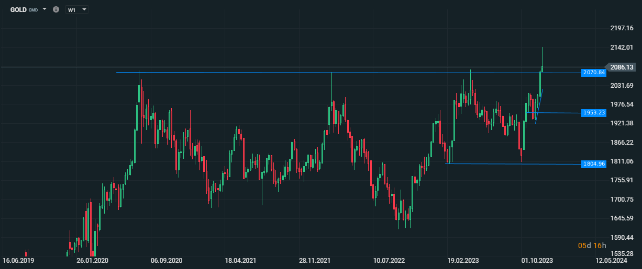The image size is (642, 269).
Task: Click the 18.04.2021 date label
Action: coord(240,260)
